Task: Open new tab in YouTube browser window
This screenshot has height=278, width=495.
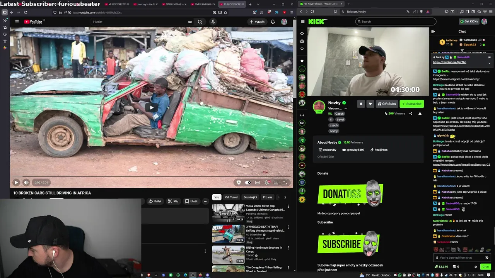Action: tap(250, 4)
